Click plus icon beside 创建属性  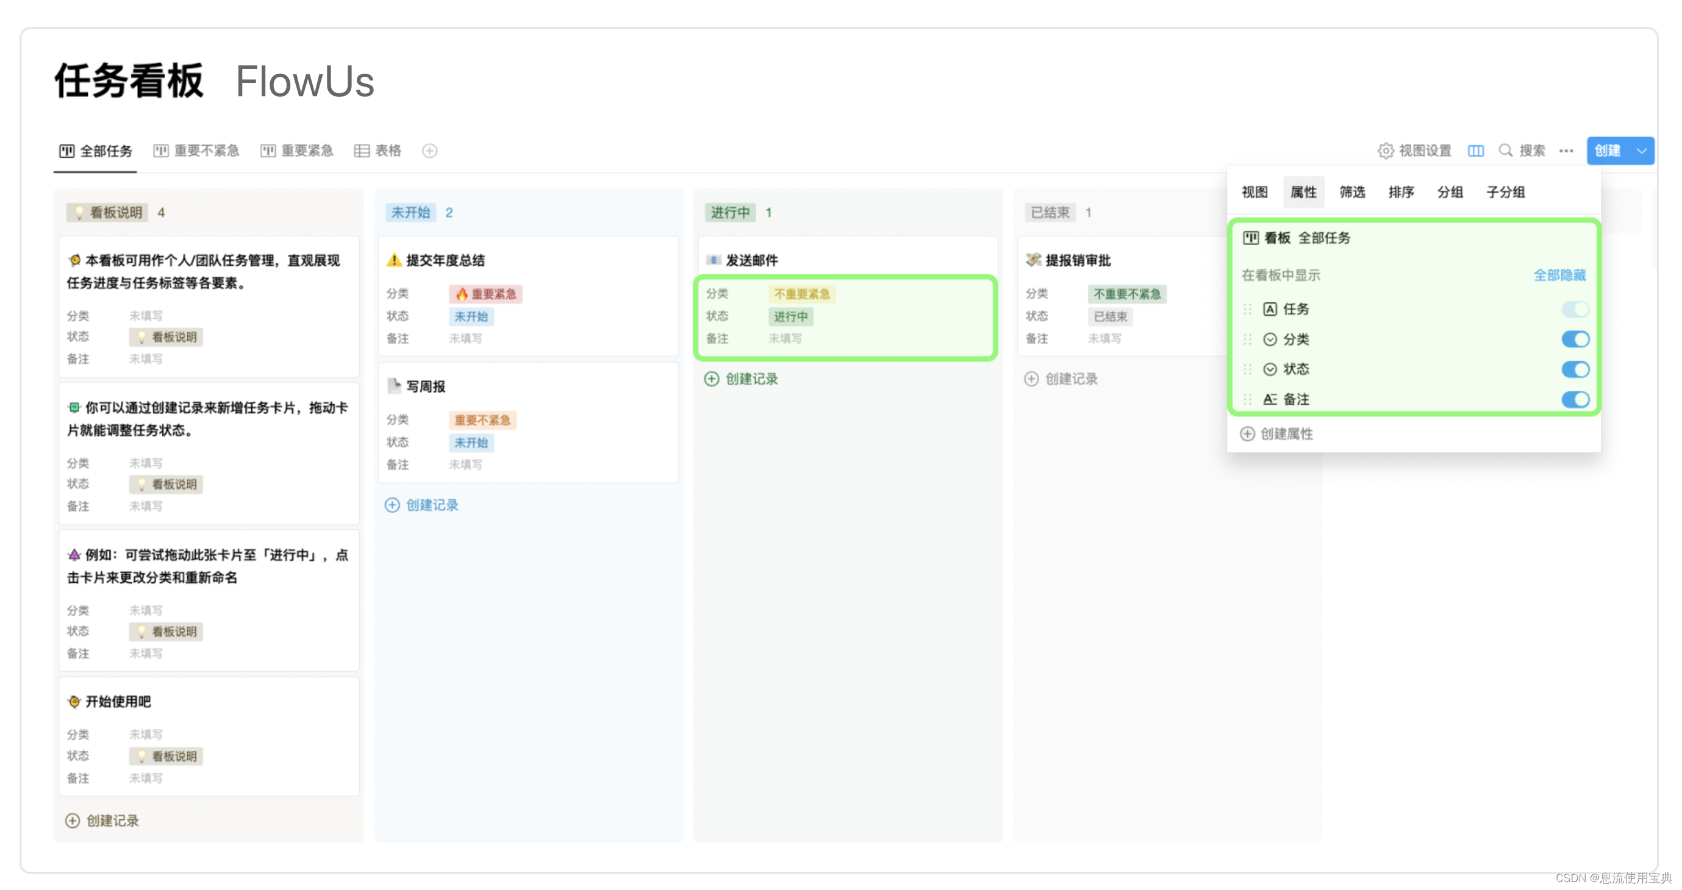1247,434
